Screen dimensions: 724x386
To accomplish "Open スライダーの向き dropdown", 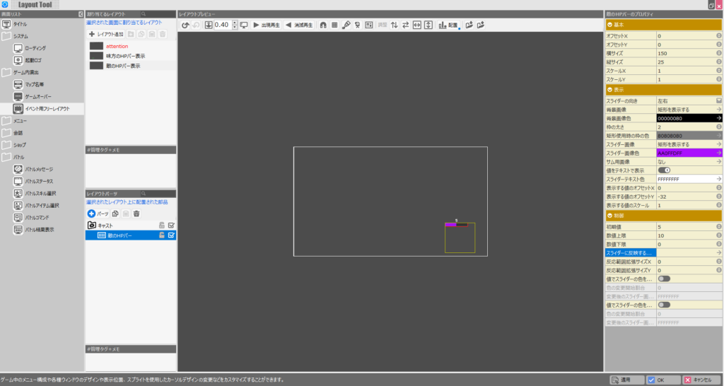I will point(689,100).
